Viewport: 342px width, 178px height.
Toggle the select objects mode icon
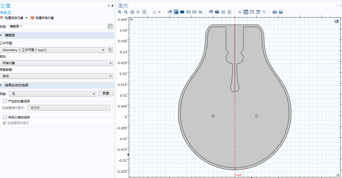tap(176, 12)
